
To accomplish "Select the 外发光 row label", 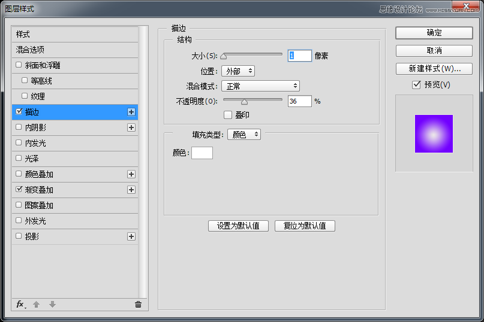I will (35, 221).
